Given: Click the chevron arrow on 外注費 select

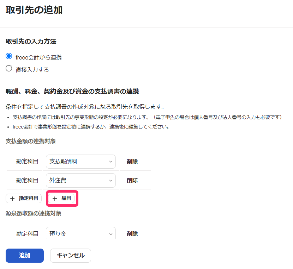Looking at the screenshot, I should [111, 181].
